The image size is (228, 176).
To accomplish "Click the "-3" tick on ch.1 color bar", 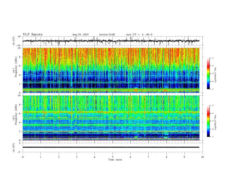I will point(212,58).
